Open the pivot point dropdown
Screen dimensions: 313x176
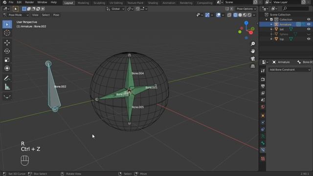tap(130, 9)
